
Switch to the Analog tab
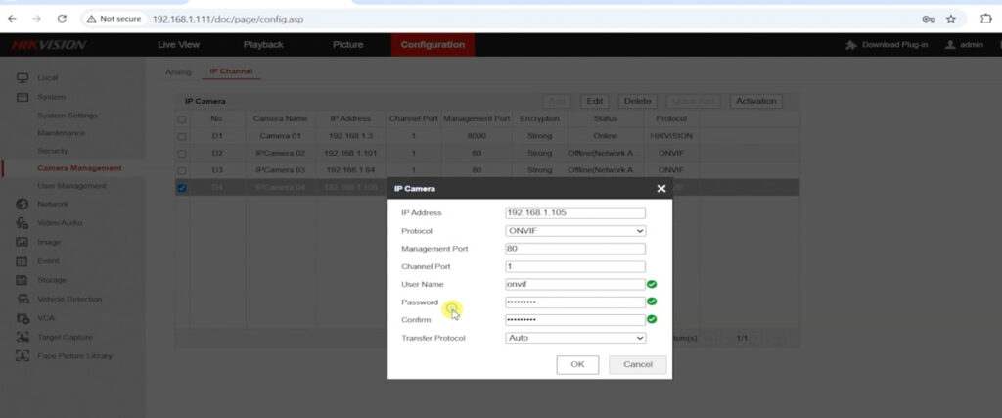pos(178,72)
